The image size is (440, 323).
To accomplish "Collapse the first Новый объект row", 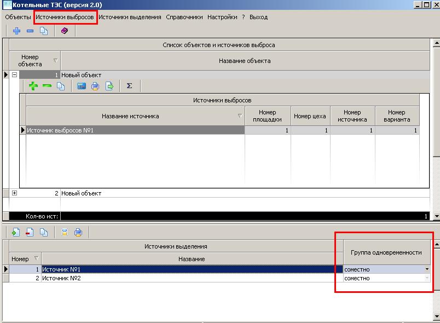I will tap(15, 75).
